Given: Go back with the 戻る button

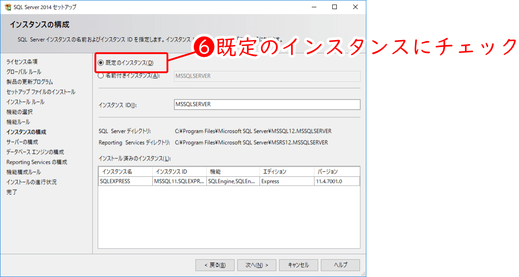Looking at the screenshot, I should (215, 265).
